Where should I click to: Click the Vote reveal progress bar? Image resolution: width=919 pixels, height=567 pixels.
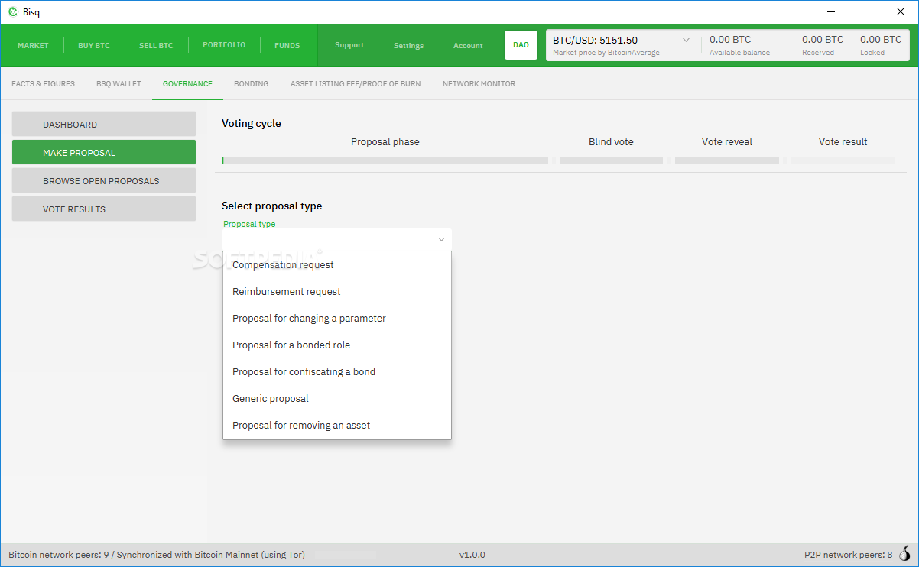click(x=727, y=160)
